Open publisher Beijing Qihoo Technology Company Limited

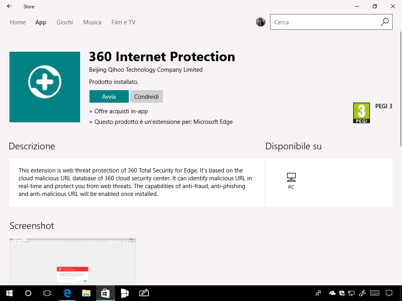(146, 70)
